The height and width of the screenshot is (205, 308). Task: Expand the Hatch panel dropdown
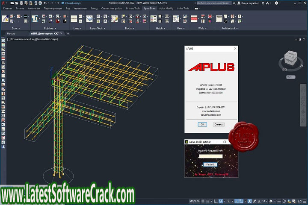tap(160, 29)
